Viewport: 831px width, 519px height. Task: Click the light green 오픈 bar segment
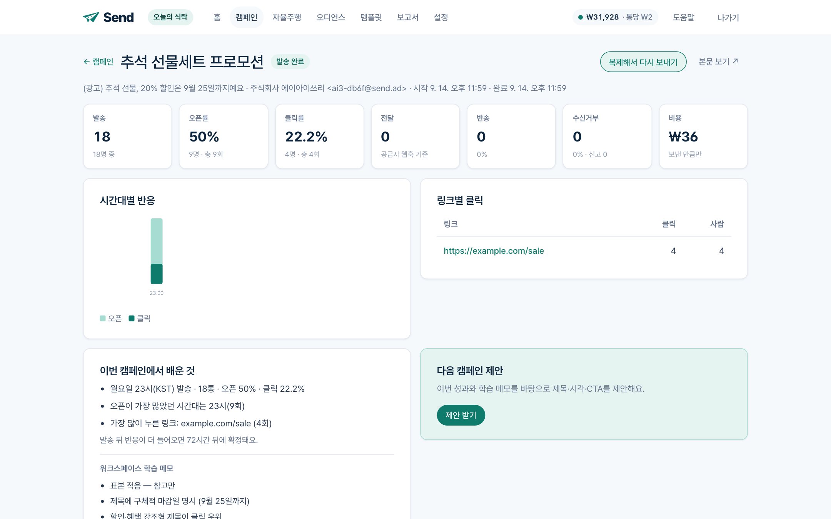point(157,241)
